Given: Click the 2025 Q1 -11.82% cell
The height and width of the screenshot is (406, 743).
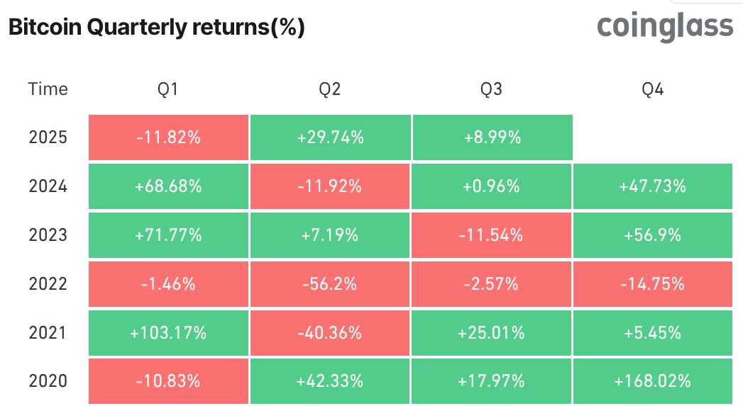Looking at the screenshot, I should point(168,137).
